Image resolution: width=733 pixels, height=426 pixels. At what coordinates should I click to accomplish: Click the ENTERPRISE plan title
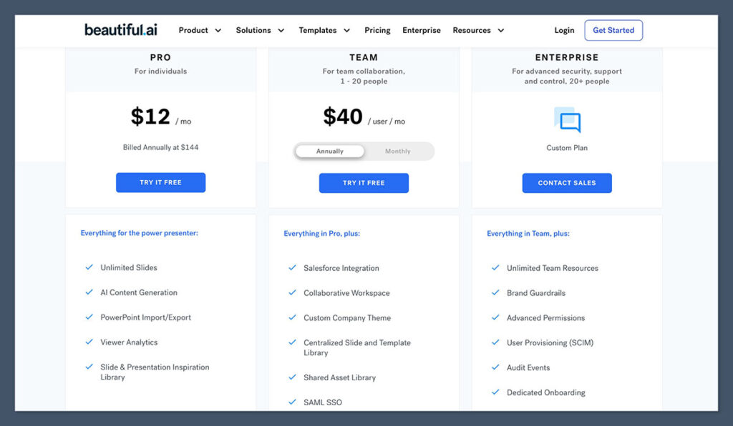point(567,57)
